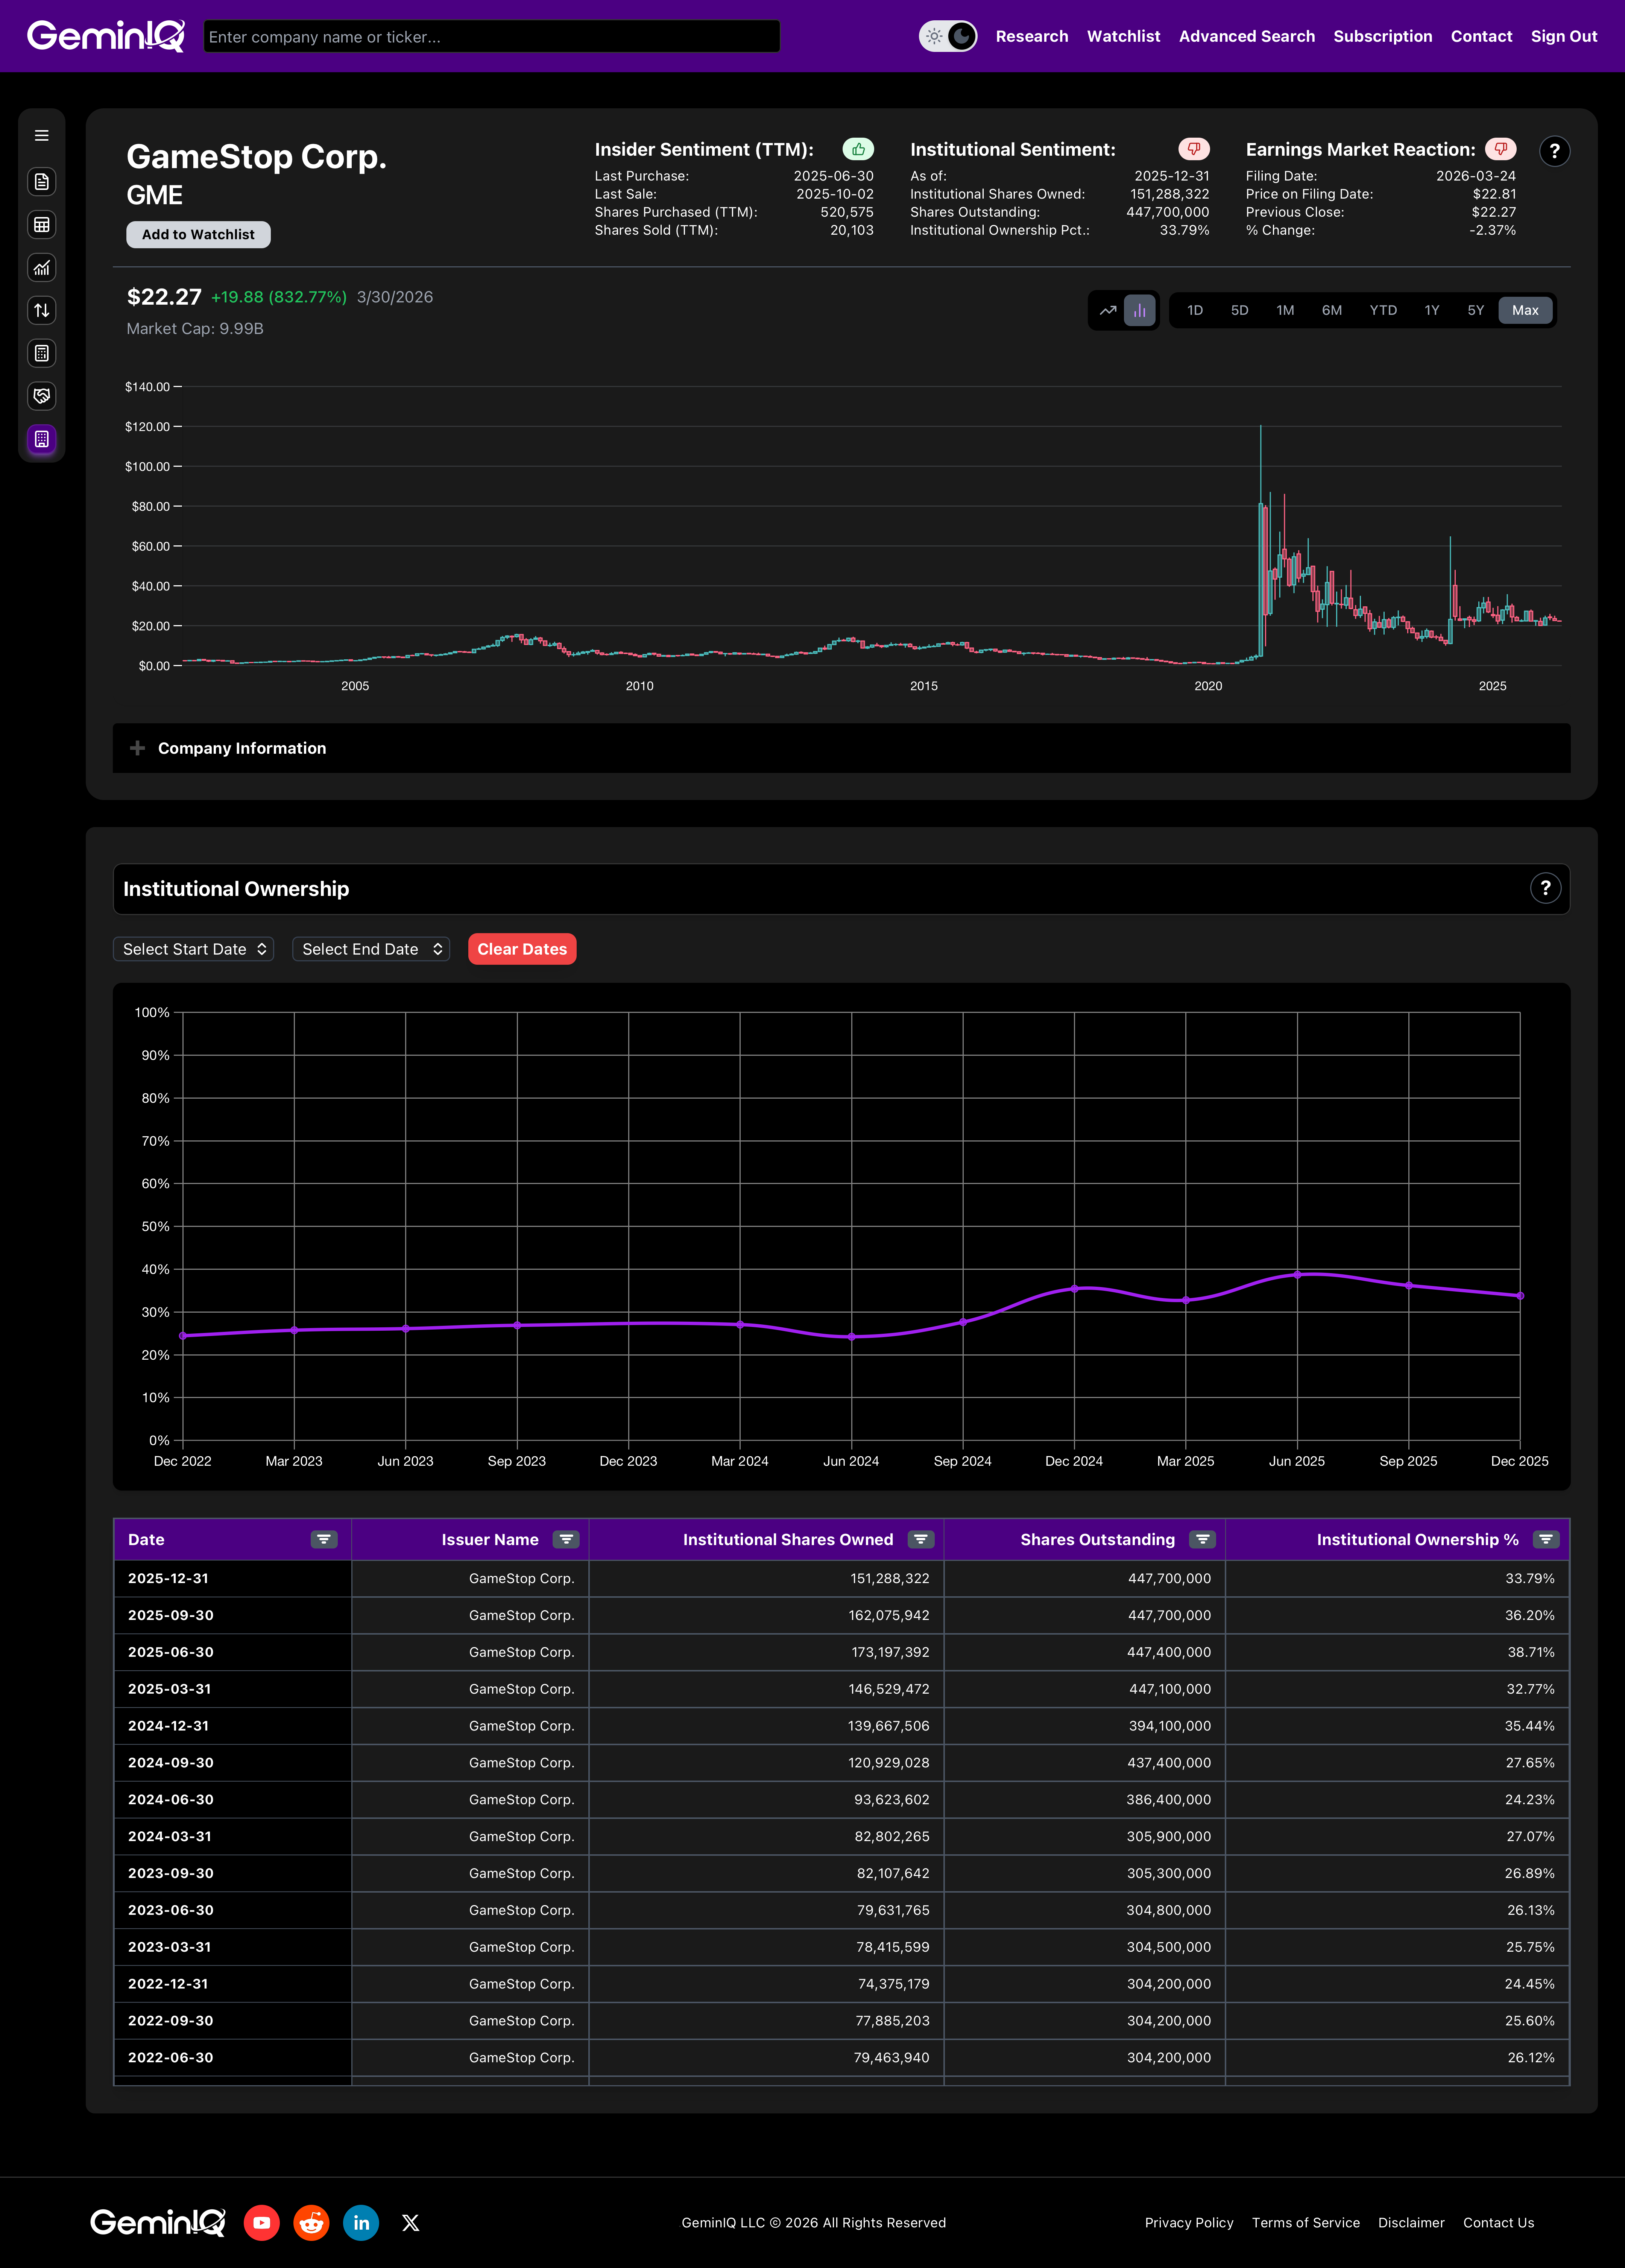
Task: Open the Select End Date dropdown
Action: click(x=370, y=949)
